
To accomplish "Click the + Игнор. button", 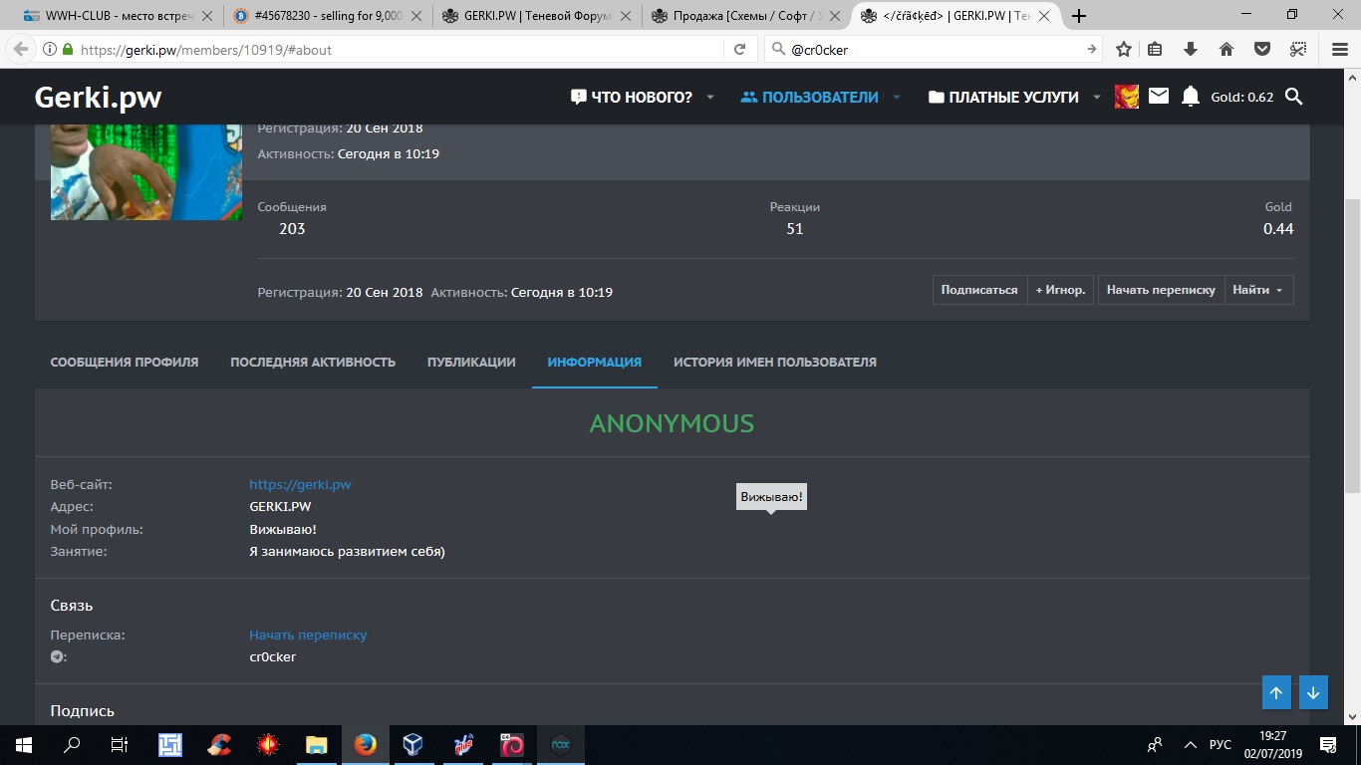I will [x=1060, y=290].
